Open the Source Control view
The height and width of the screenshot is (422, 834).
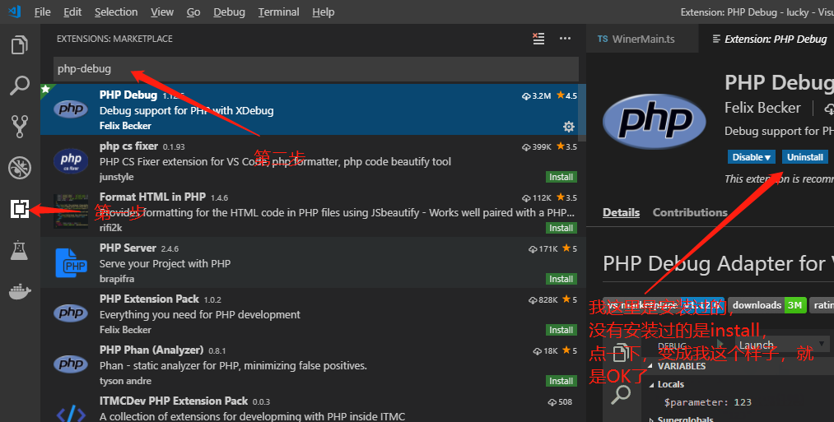pos(20,127)
